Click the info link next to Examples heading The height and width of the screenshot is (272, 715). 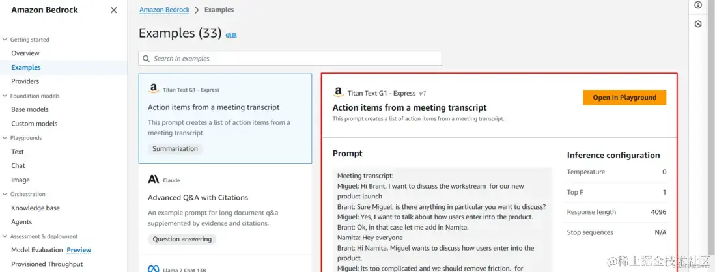click(231, 35)
